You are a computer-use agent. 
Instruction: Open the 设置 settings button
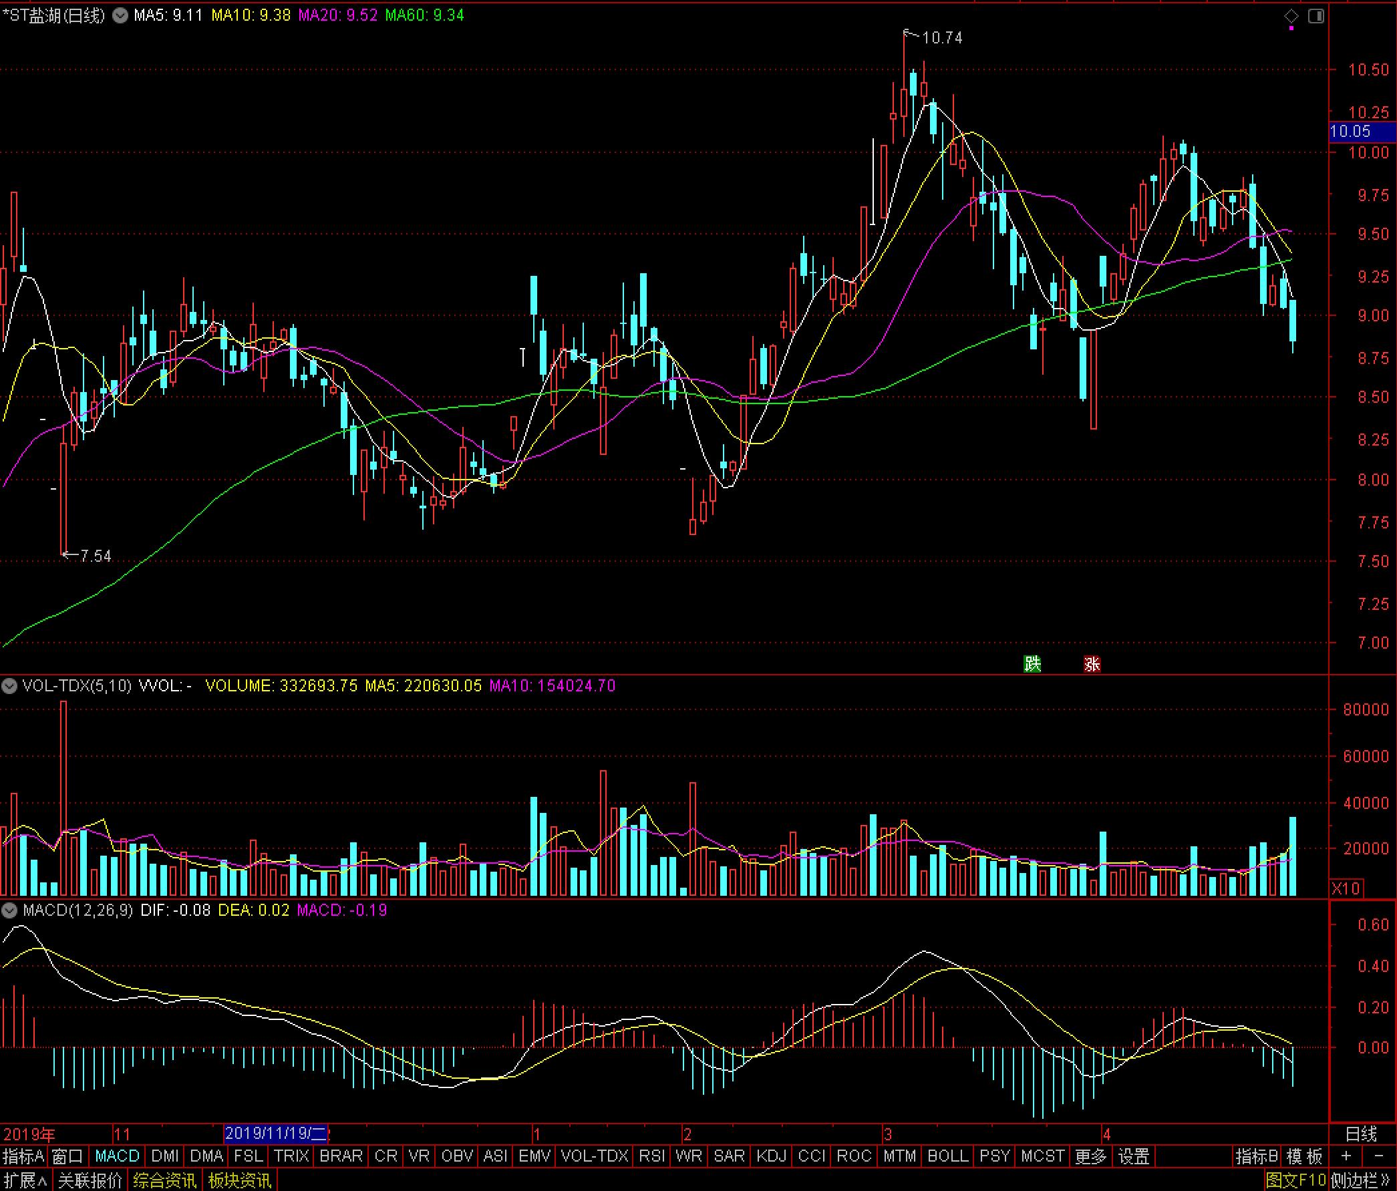pyautogui.click(x=1133, y=1157)
